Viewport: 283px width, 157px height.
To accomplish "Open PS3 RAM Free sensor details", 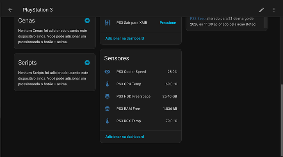I will (141, 109).
